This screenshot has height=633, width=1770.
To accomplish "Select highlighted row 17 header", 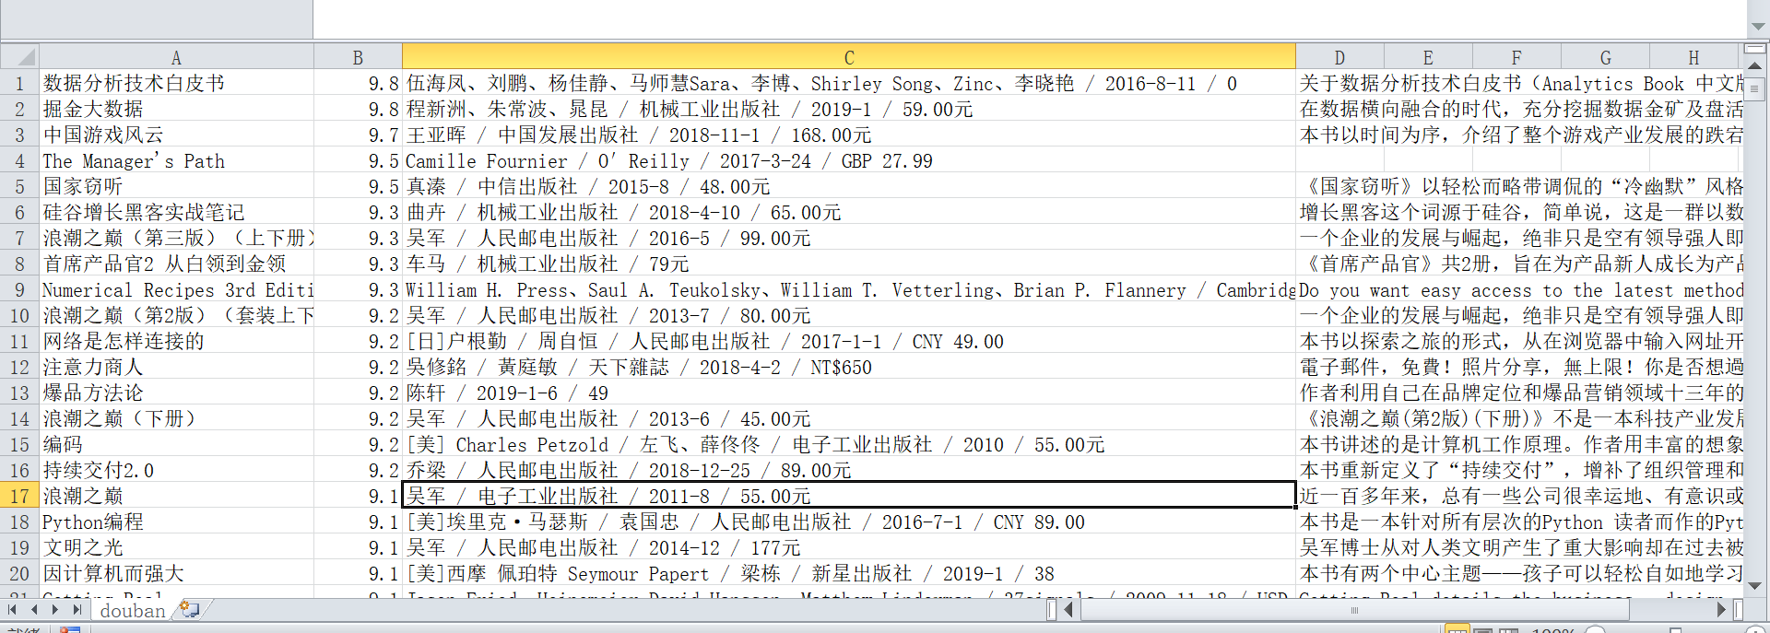I will (x=19, y=496).
